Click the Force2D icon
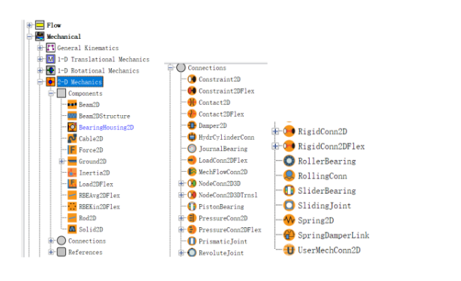Viewport: 461px width, 281px height. pos(72,150)
